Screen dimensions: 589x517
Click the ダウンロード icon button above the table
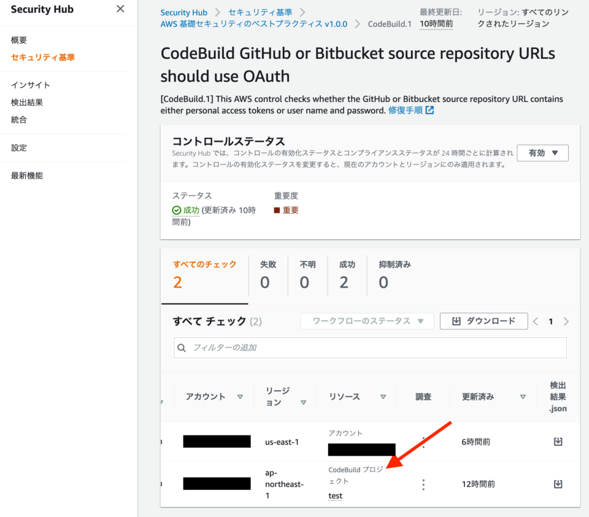click(x=483, y=321)
